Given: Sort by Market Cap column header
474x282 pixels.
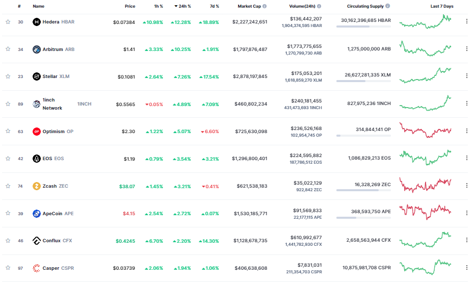Looking at the screenshot, I should [x=249, y=6].
